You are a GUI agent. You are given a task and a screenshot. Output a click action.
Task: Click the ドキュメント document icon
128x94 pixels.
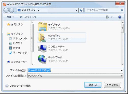point(11,39)
